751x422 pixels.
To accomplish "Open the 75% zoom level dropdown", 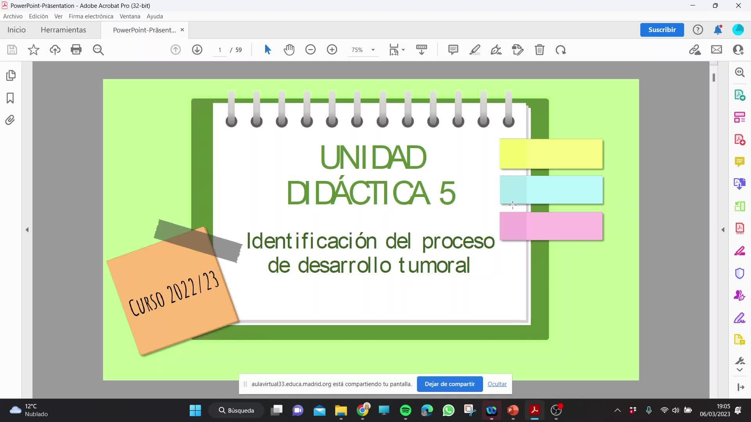I will coord(373,50).
